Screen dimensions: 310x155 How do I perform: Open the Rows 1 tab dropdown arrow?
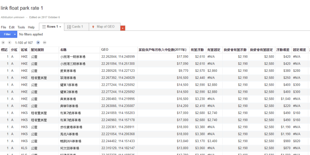pos(60,27)
